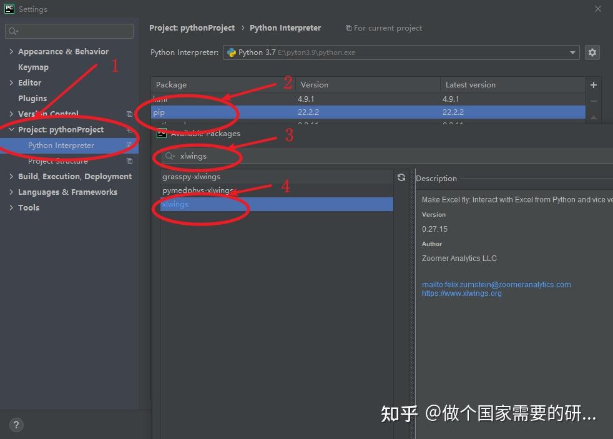
Task: Click the Latest version column header
Action: [x=470, y=85]
